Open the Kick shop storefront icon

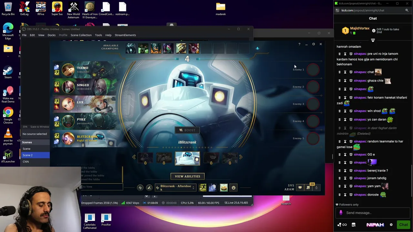[x=353, y=225]
